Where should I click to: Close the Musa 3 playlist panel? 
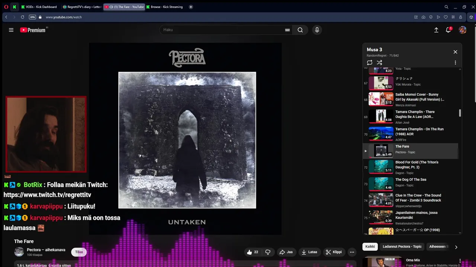455,52
